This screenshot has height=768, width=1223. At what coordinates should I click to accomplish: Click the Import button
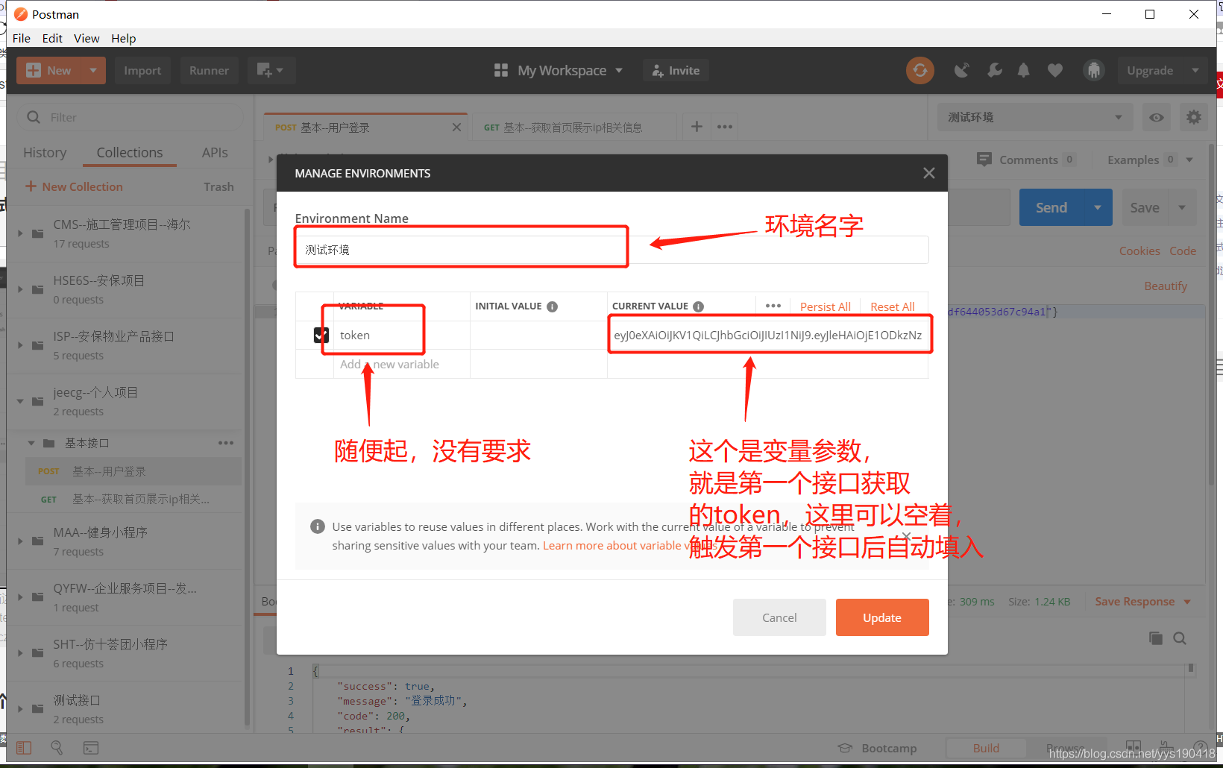click(142, 70)
